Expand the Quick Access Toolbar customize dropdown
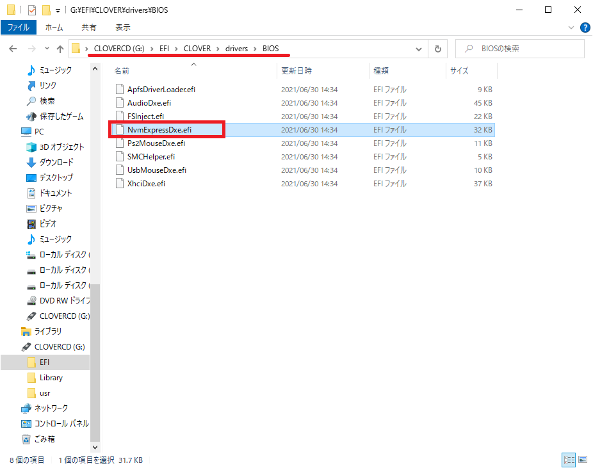The image size is (593, 468). click(58, 10)
